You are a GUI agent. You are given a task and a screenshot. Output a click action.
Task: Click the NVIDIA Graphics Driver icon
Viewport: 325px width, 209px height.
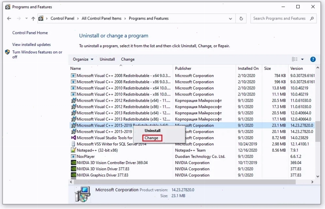point(73,175)
